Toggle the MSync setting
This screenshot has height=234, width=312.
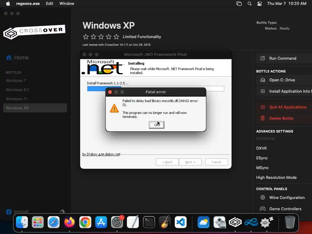(x=262, y=168)
